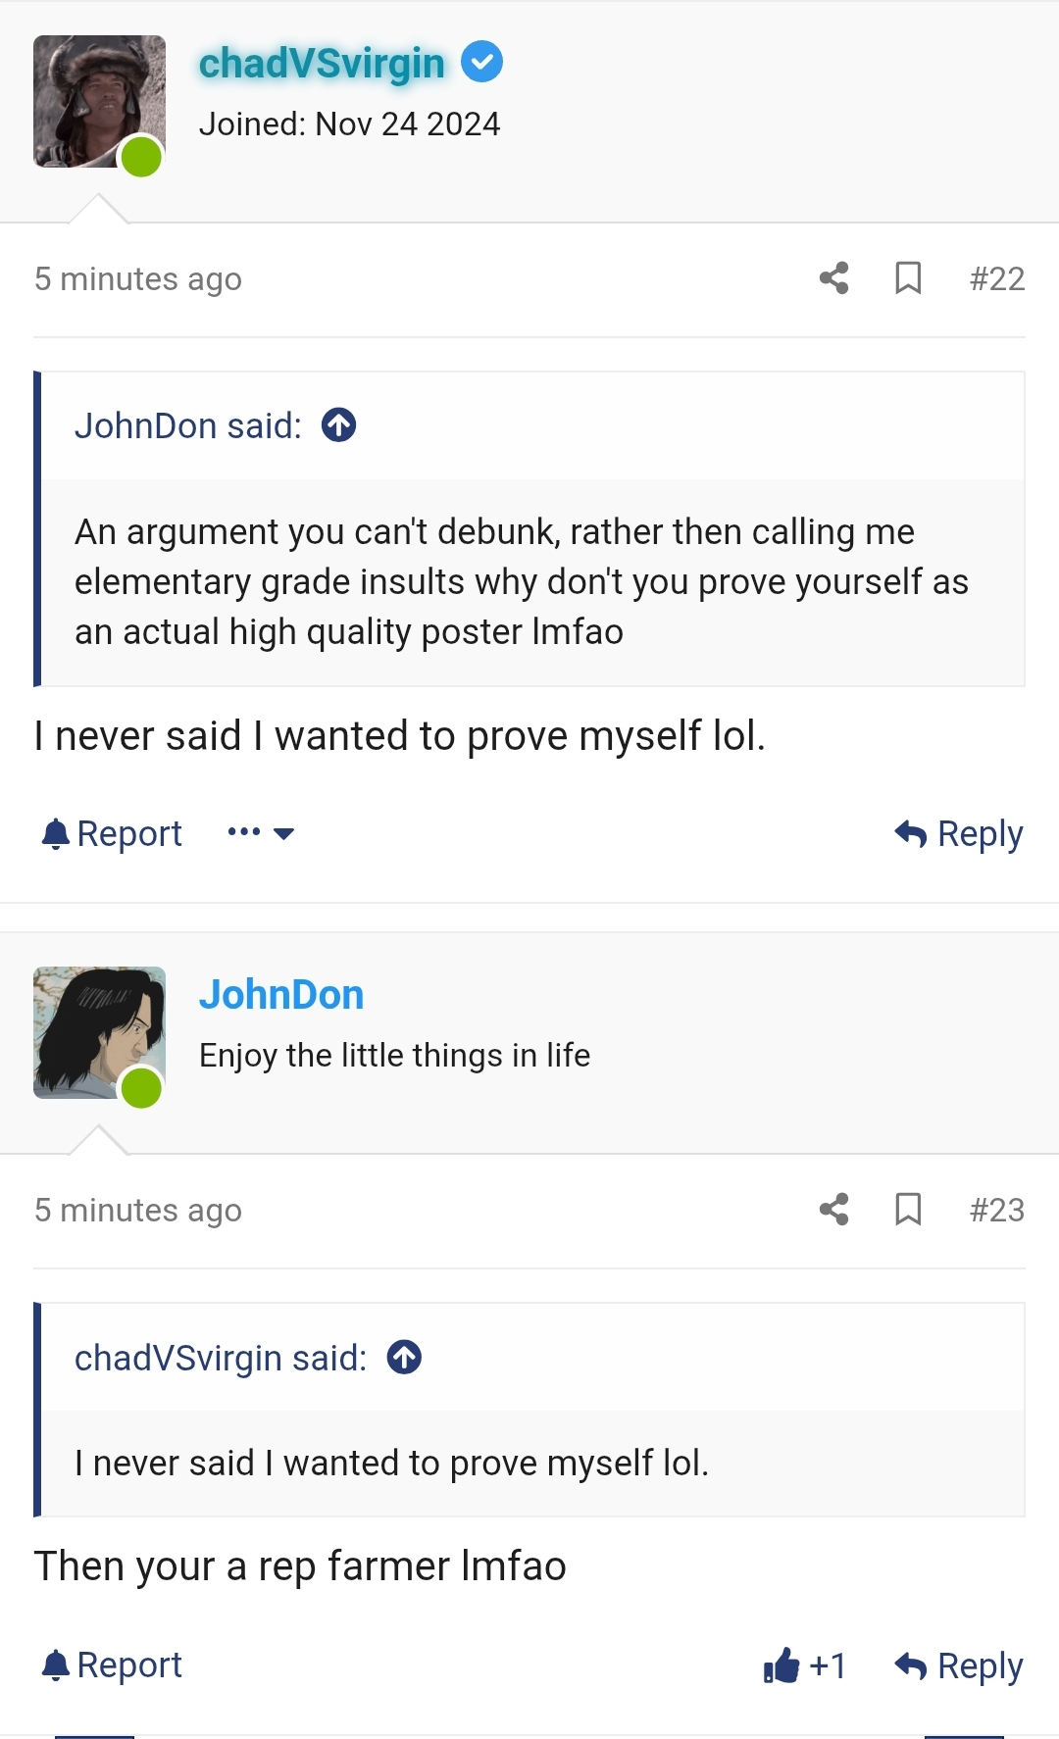This screenshot has height=1739, width=1059.
Task: Click chadVSvirgin's verified badge
Action: (480, 61)
